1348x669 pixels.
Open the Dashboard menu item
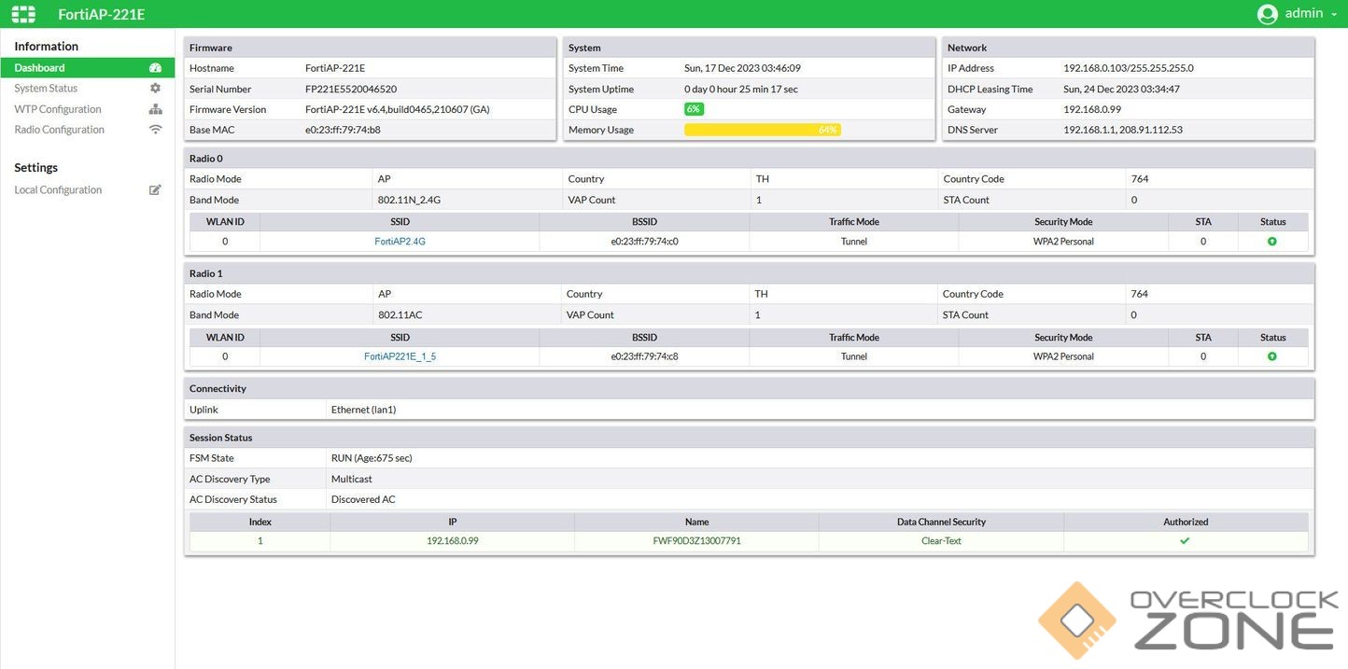coord(88,67)
